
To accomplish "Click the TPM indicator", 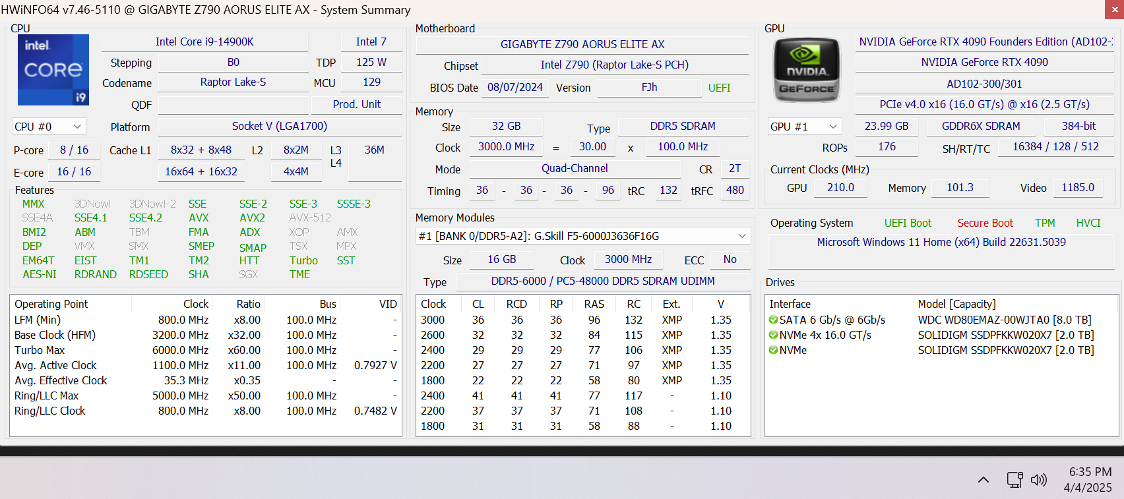I will 1045,223.
